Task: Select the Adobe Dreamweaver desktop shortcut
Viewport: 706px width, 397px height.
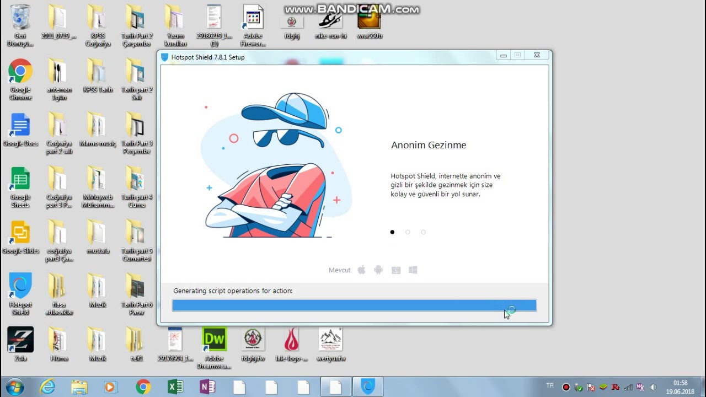Action: click(214, 348)
